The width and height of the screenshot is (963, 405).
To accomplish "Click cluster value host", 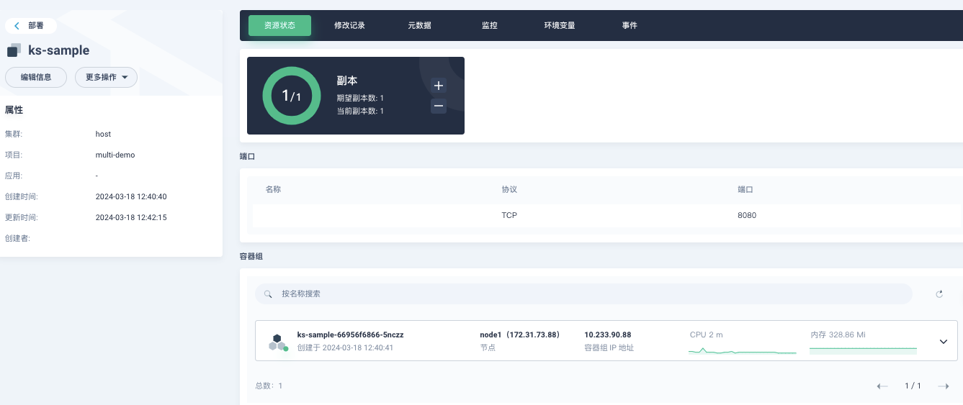I will pos(103,134).
